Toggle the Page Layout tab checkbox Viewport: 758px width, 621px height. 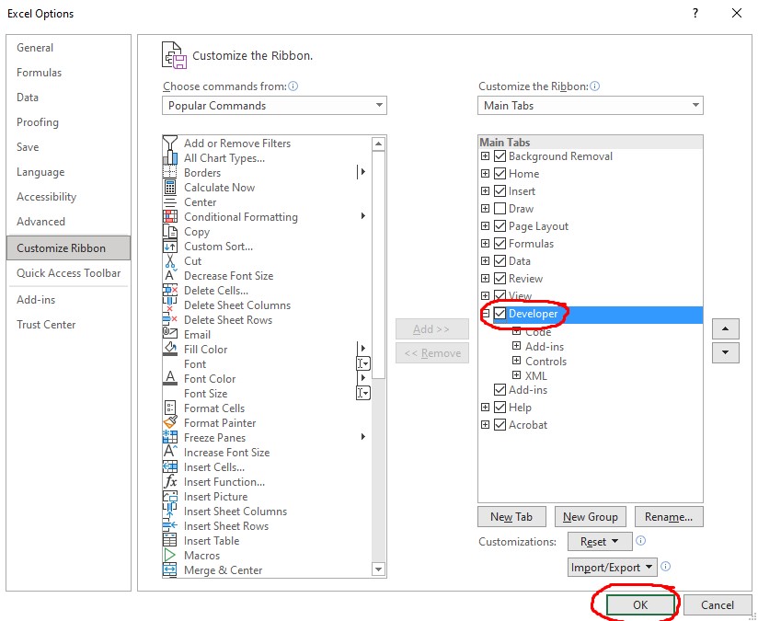pyautogui.click(x=500, y=226)
